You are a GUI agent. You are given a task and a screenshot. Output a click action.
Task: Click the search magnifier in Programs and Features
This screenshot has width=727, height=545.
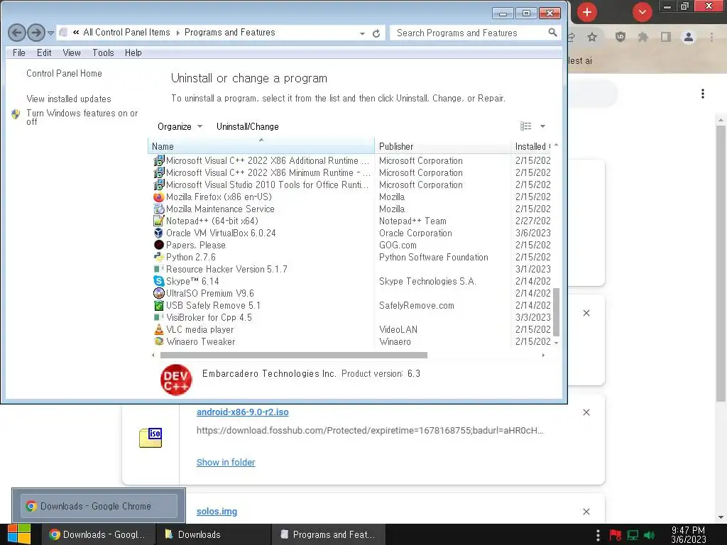[552, 33]
